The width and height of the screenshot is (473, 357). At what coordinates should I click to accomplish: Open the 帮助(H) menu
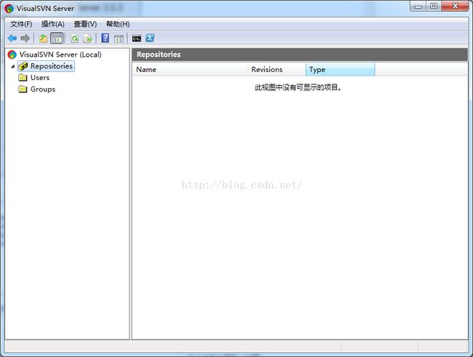click(x=118, y=24)
